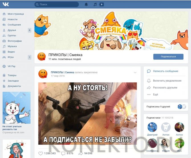Image resolution: width=191 pixels, height=158 pixels.
Task: Click the Товары bag icon in sidebar
Action: (x=4, y=75)
